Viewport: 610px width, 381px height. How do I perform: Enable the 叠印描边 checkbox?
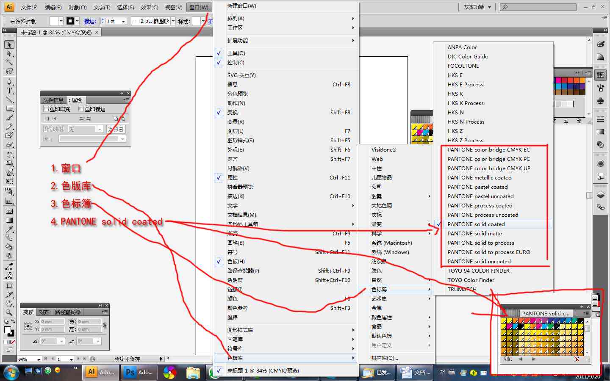pos(81,109)
